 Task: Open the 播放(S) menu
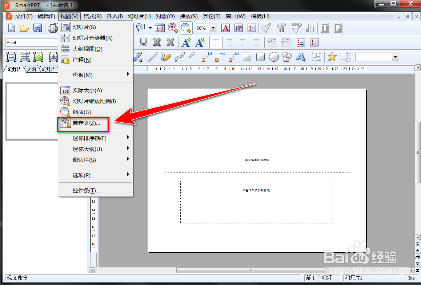click(x=189, y=16)
